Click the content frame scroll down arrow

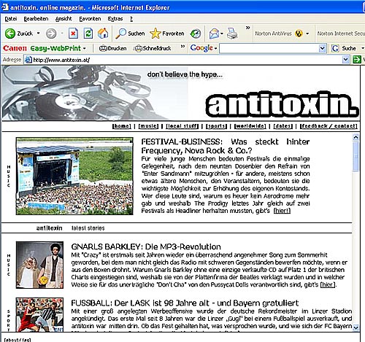[356, 327]
